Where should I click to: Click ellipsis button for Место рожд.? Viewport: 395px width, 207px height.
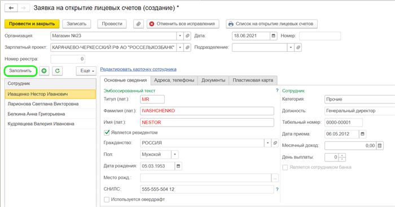pos(275,178)
